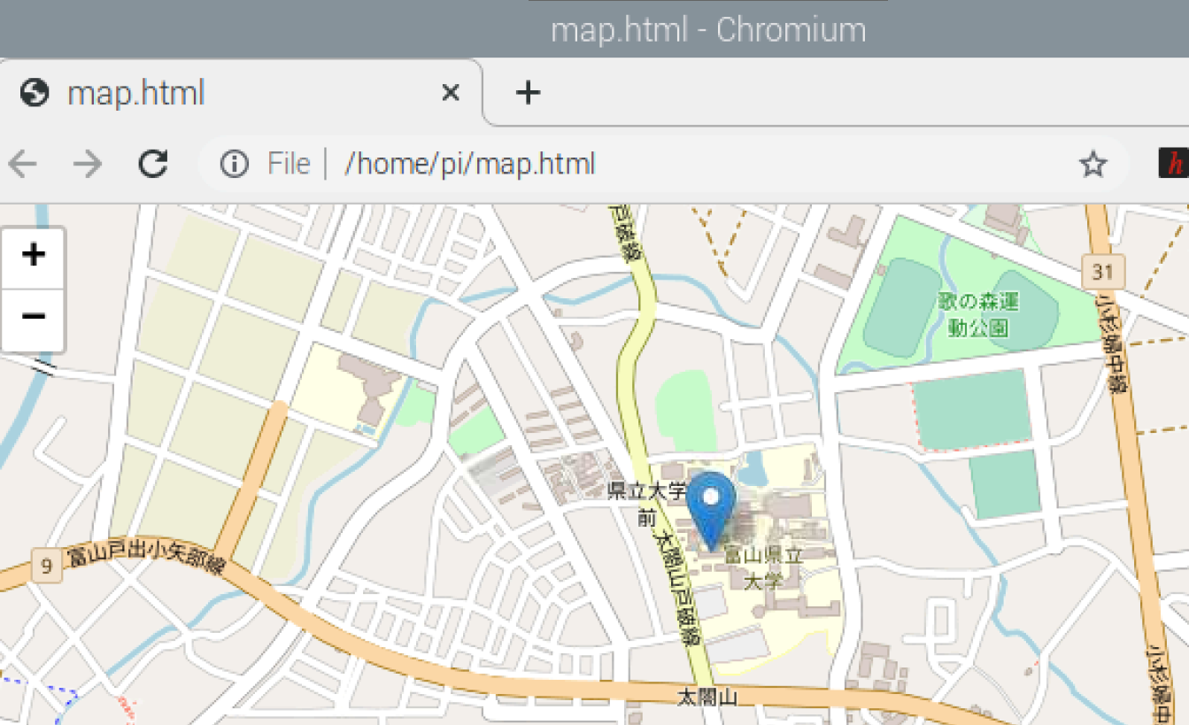Viewport: 1189px width, 725px height.
Task: Bookmark this page with the star icon
Action: (1093, 164)
